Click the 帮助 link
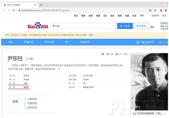Viewport: 169px width, 118px height. pos(152,27)
